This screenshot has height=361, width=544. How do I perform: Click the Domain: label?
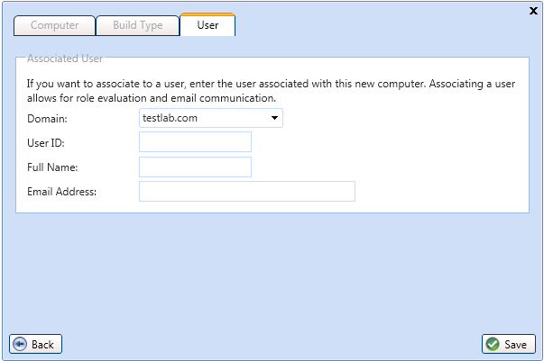[x=47, y=119]
